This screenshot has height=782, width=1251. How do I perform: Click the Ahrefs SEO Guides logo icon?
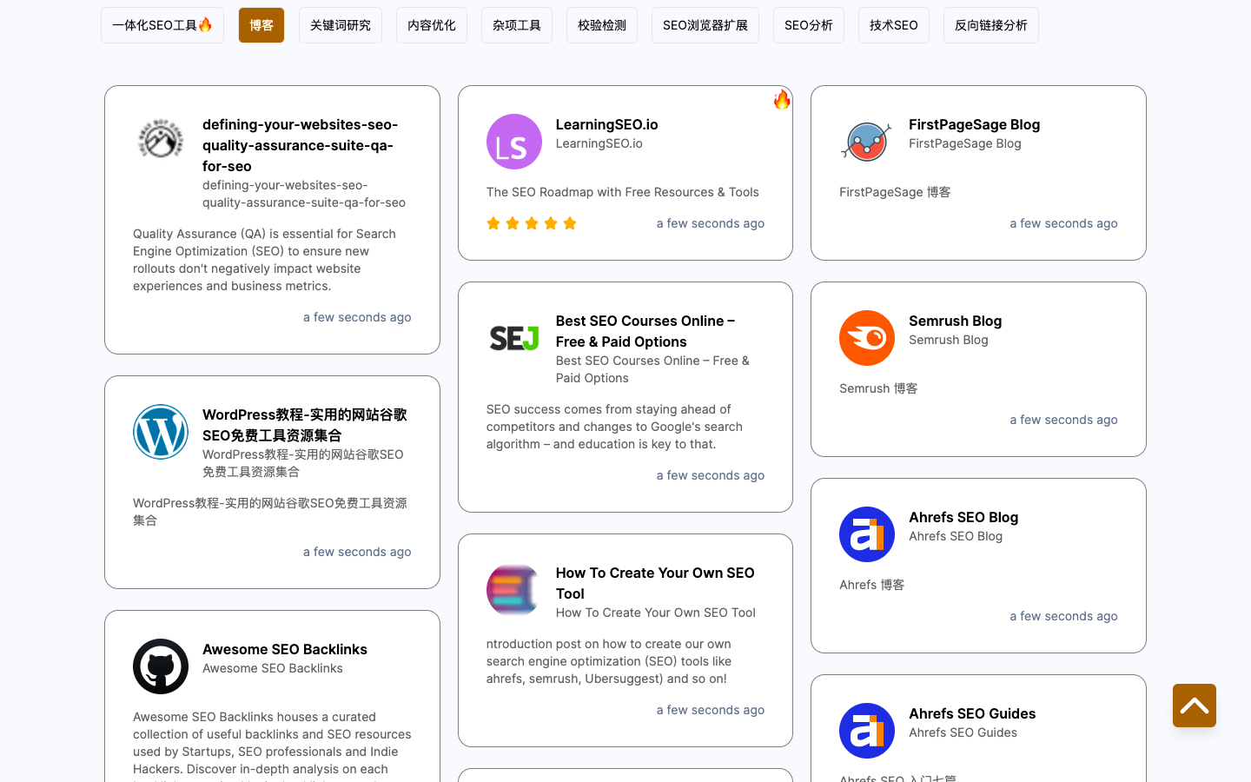tap(866, 731)
